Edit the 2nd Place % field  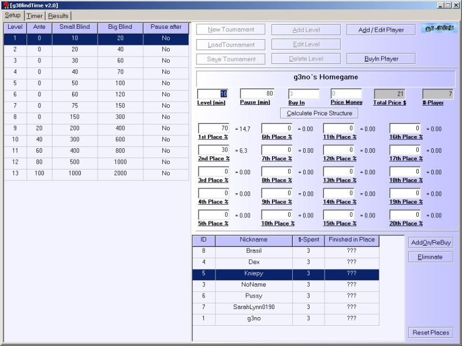click(x=214, y=150)
